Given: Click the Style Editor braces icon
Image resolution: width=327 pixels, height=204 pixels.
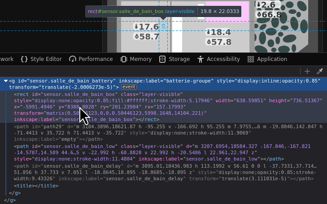Looking at the screenshot, I should click(24, 59).
